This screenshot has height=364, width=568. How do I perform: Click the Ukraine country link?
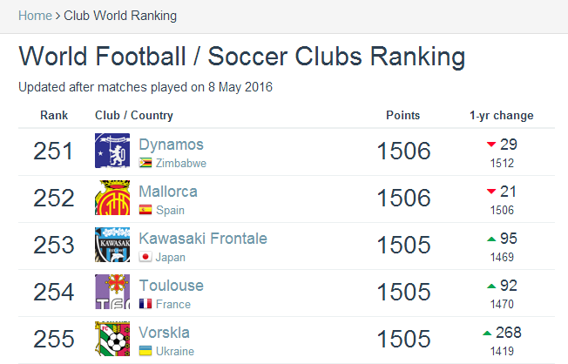tap(175, 351)
